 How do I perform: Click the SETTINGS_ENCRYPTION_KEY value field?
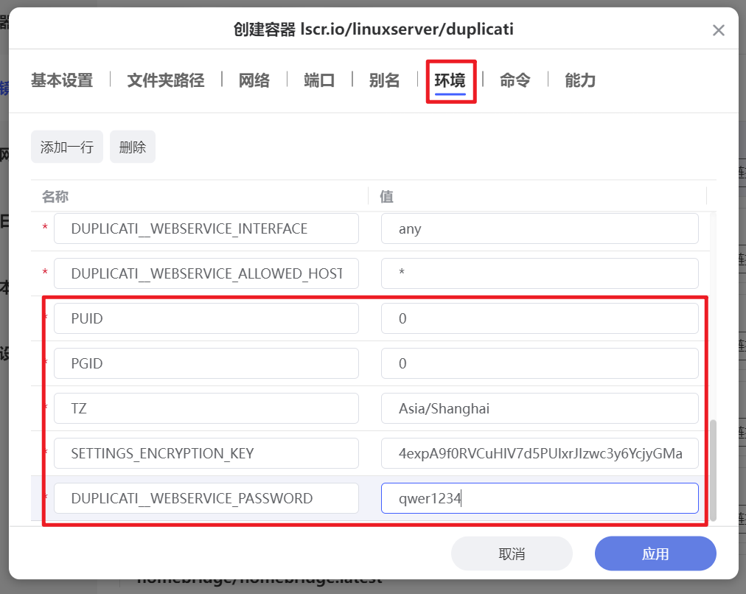[539, 453]
